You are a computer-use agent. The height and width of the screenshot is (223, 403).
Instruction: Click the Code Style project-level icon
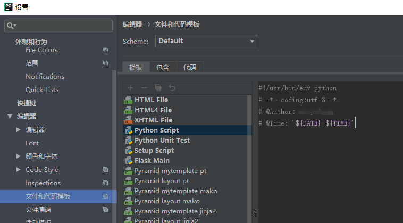coord(105,170)
